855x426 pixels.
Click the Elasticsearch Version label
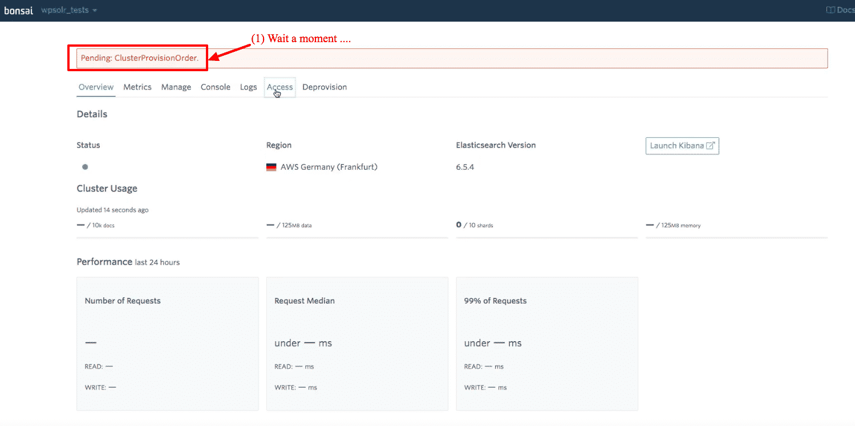click(496, 145)
